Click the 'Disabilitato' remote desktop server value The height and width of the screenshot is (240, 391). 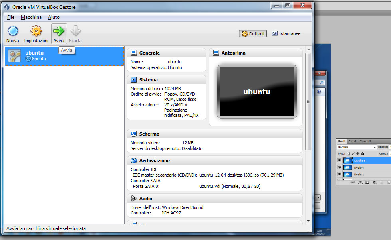click(x=192, y=148)
